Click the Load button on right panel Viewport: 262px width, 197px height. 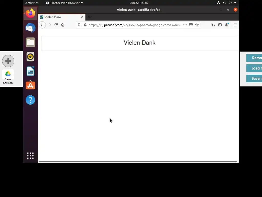[x=254, y=68]
